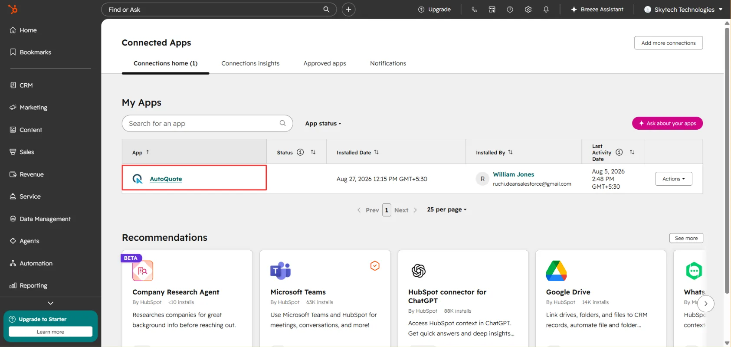This screenshot has width=731, height=347.
Task: Open the AutoQuote app link
Action: click(166, 179)
